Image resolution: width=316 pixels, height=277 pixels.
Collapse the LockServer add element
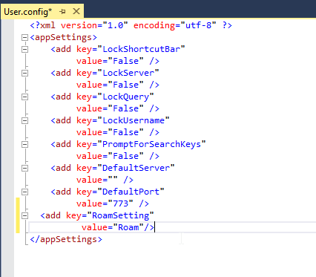click(x=24, y=74)
